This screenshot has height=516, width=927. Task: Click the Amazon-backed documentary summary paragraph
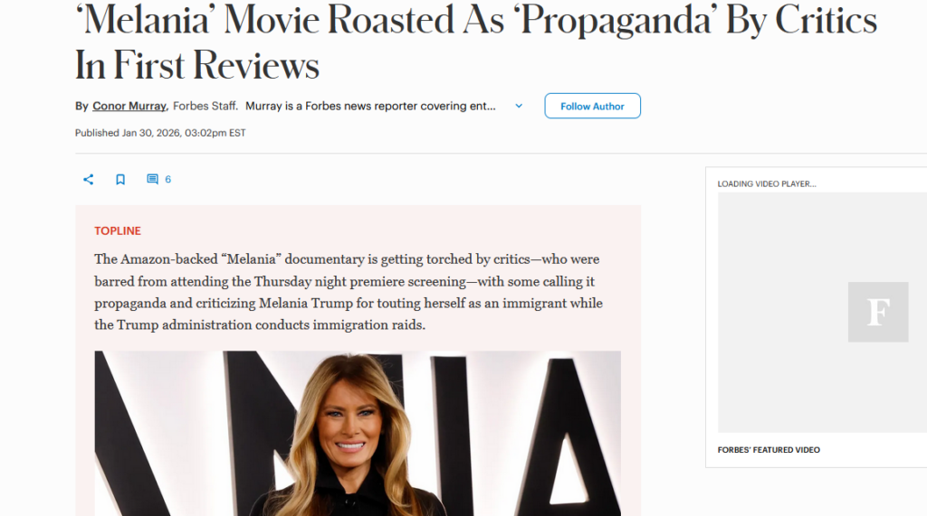click(349, 292)
